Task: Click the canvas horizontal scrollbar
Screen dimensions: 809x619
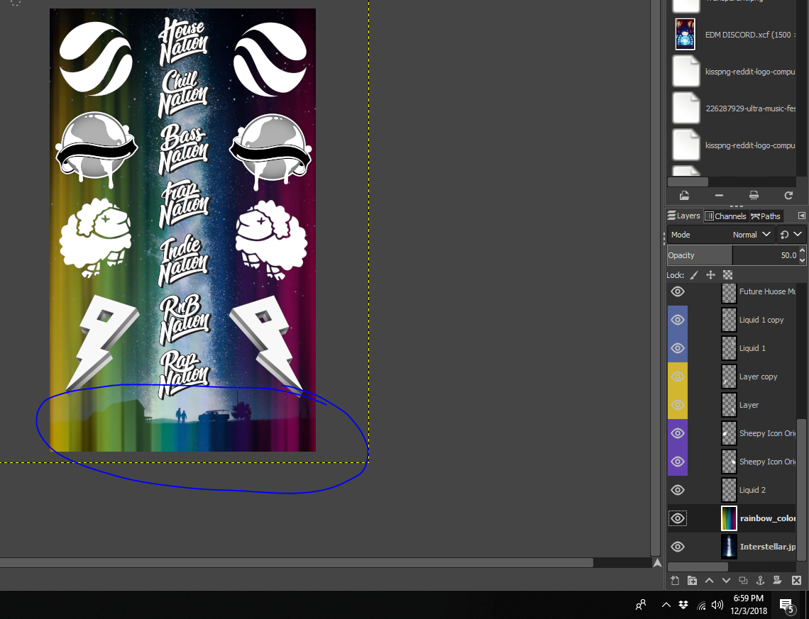Action: (x=297, y=563)
